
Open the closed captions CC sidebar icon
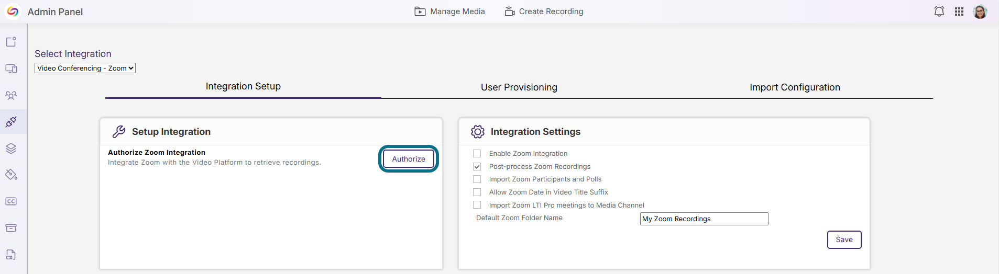11,201
